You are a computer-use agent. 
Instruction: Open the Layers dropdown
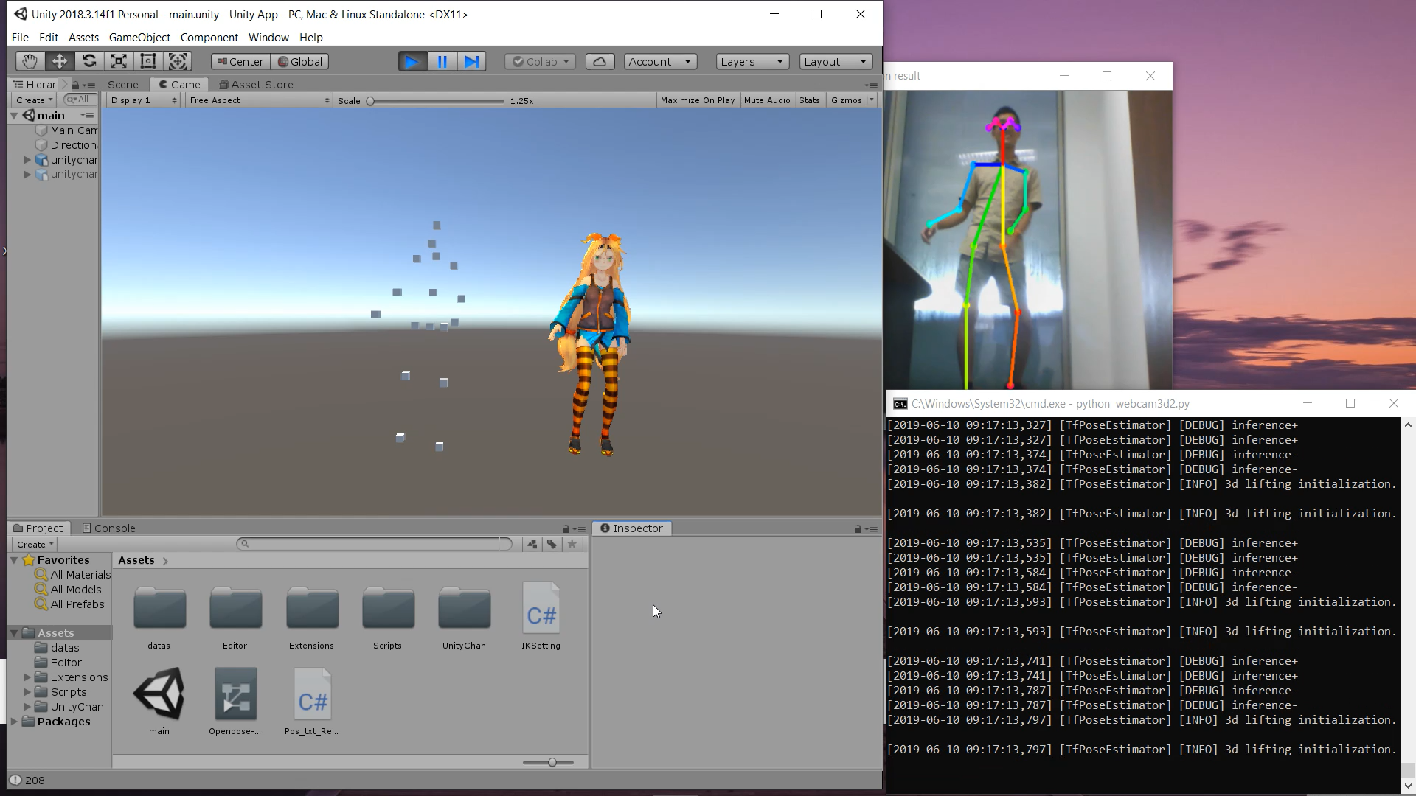752,62
